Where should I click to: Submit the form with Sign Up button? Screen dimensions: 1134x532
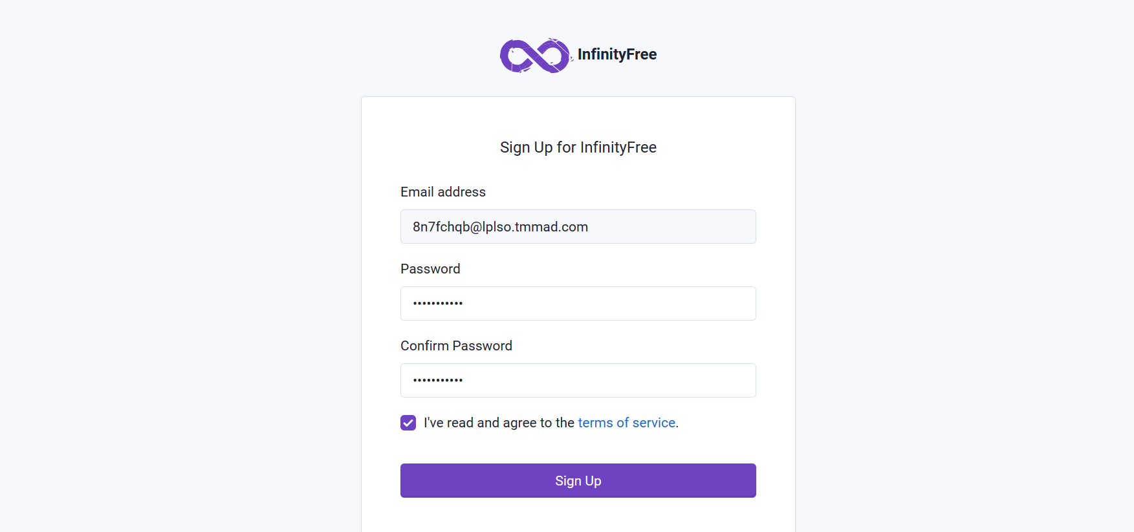pyautogui.click(x=578, y=480)
